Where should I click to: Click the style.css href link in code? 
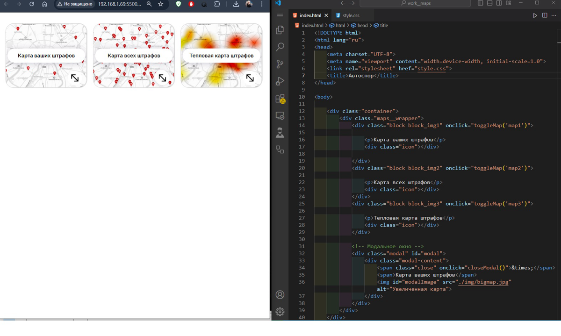[x=432, y=68]
